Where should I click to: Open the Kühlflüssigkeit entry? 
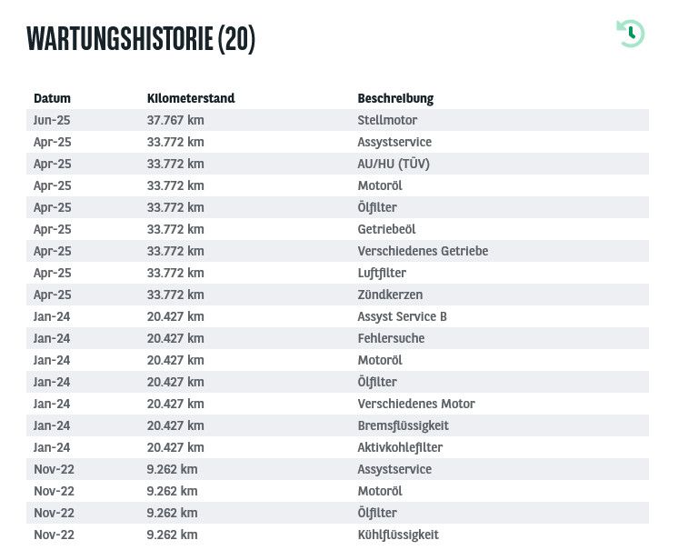coord(398,535)
